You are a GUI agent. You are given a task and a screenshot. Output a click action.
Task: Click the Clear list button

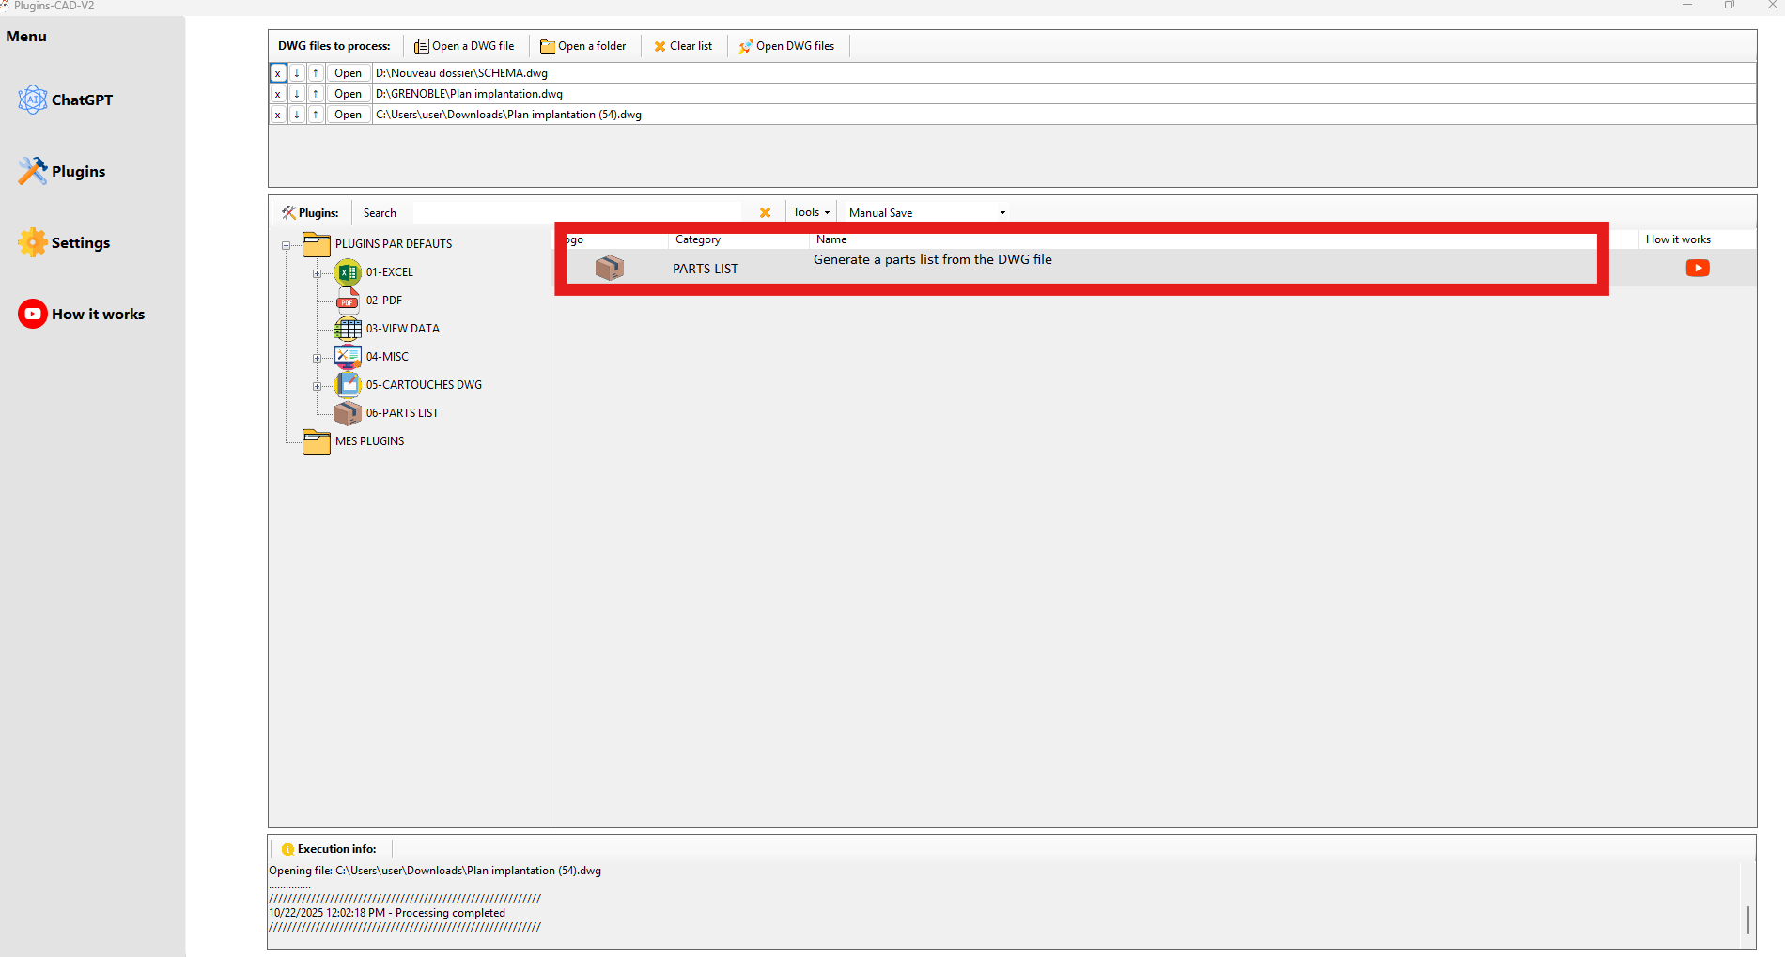click(683, 46)
